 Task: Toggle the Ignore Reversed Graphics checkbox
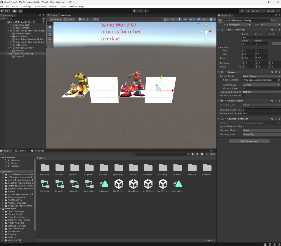tap(244, 126)
